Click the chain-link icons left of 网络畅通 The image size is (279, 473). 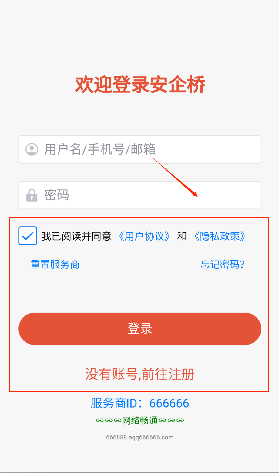click(x=109, y=420)
